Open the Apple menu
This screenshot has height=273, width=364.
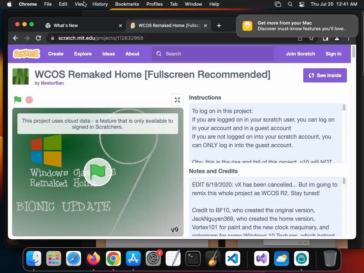(x=9, y=4)
